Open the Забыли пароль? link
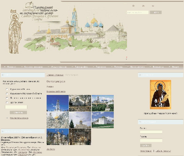184x156 pixels. [x=163, y=151]
